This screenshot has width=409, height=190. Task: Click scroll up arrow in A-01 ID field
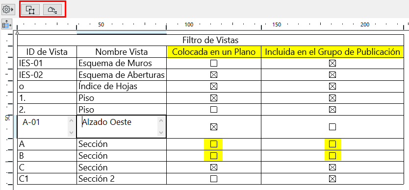[71, 120]
